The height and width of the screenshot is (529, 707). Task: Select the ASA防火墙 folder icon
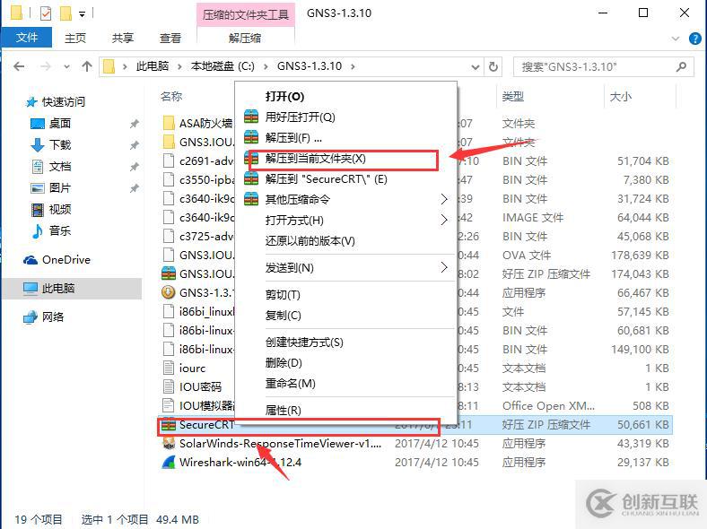click(x=169, y=123)
